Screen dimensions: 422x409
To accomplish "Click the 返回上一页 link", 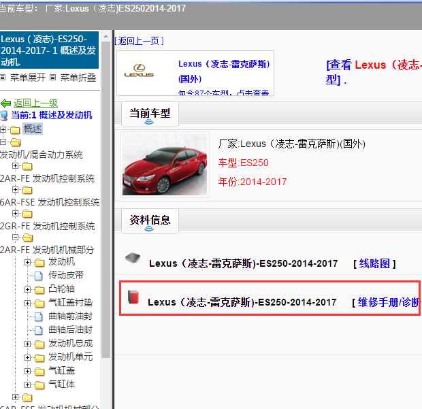I will (x=139, y=41).
